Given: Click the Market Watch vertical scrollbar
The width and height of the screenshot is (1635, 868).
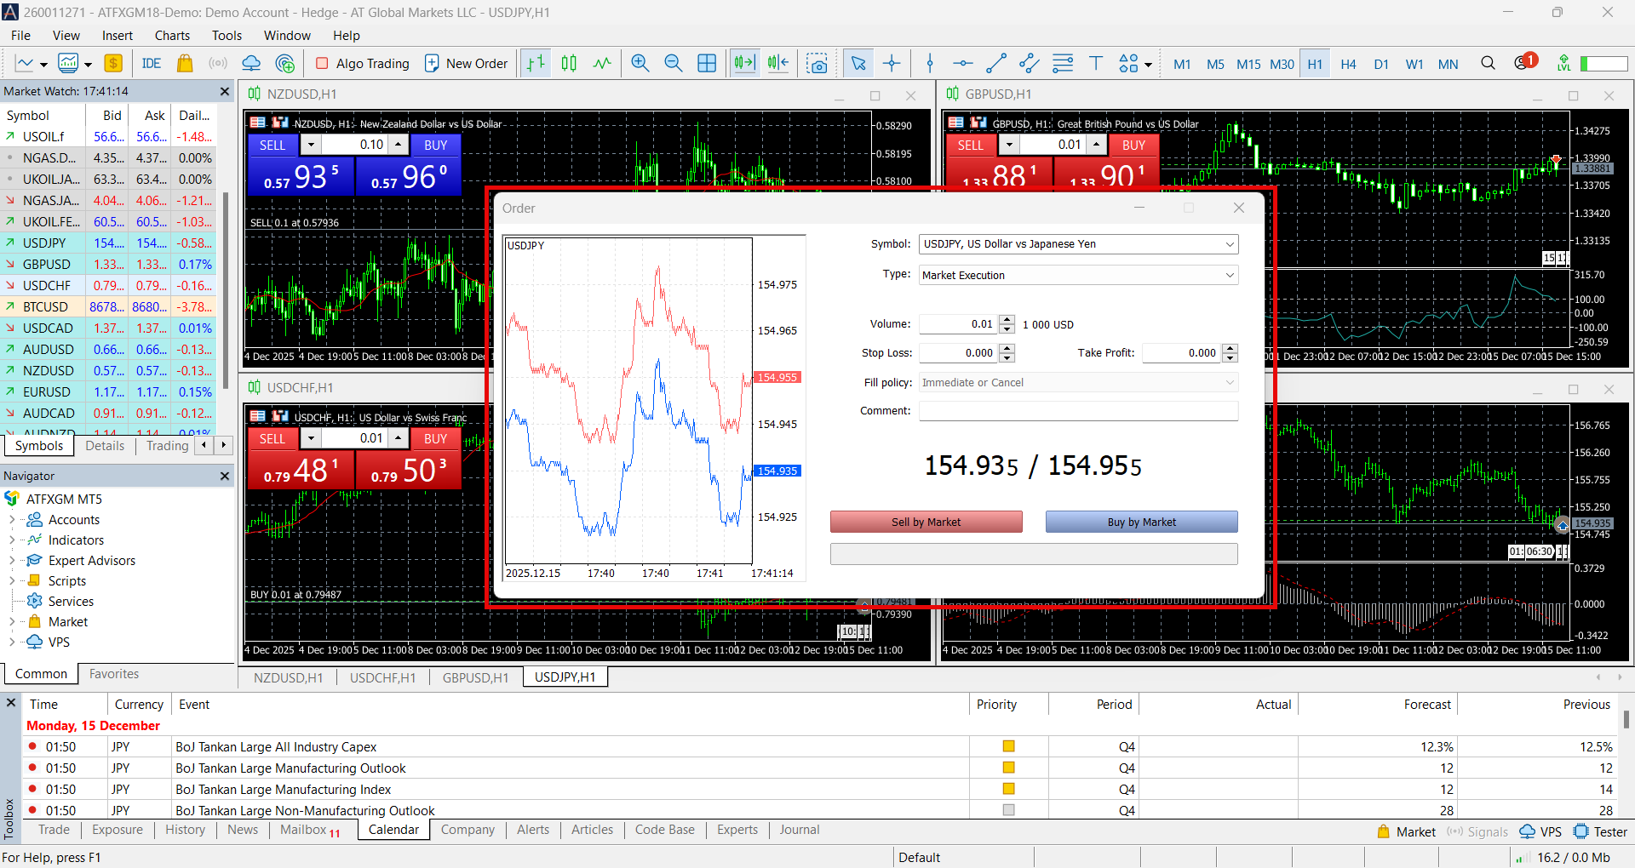Looking at the screenshot, I should coord(226,289).
